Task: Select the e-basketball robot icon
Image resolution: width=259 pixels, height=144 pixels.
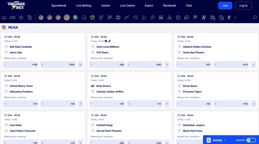Action: [221, 17]
